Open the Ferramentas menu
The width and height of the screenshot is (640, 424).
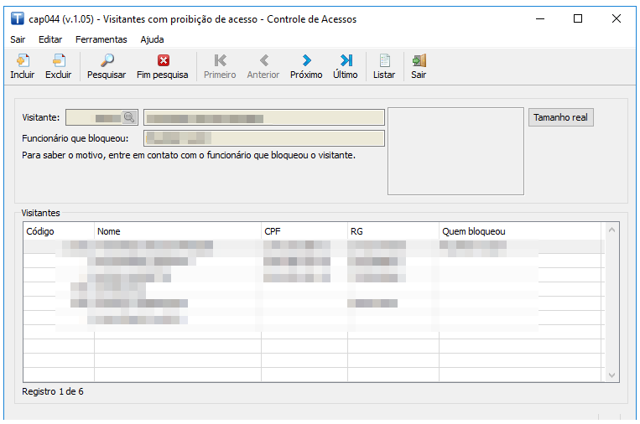[101, 39]
